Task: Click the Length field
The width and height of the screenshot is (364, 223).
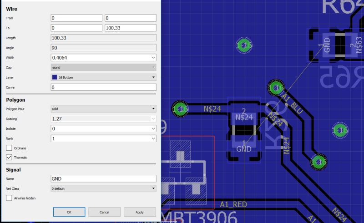Action: pyautogui.click(x=104, y=38)
